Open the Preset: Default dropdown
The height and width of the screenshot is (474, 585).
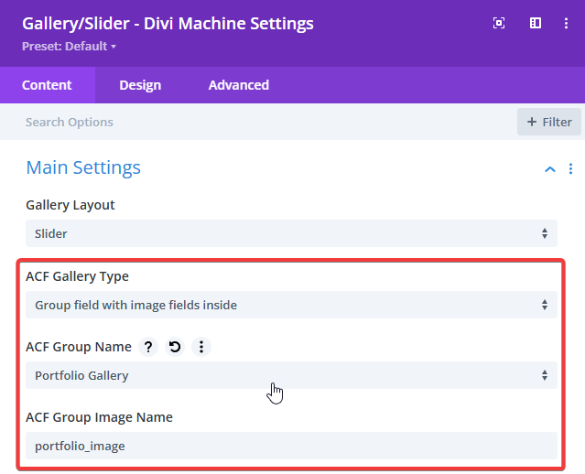[70, 46]
